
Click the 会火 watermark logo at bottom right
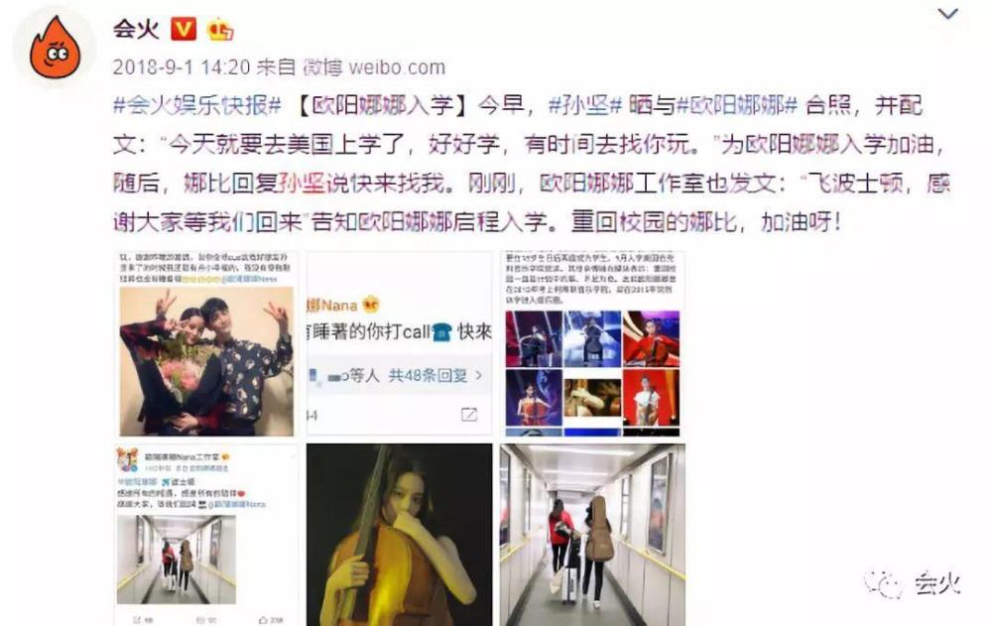pos(913,583)
